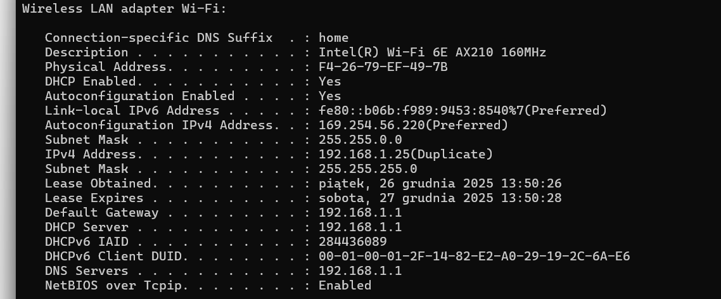Click the Physical Address value F4-26-79-EF-49-7B
Image resolution: width=721 pixels, height=299 pixels.
[383, 67]
